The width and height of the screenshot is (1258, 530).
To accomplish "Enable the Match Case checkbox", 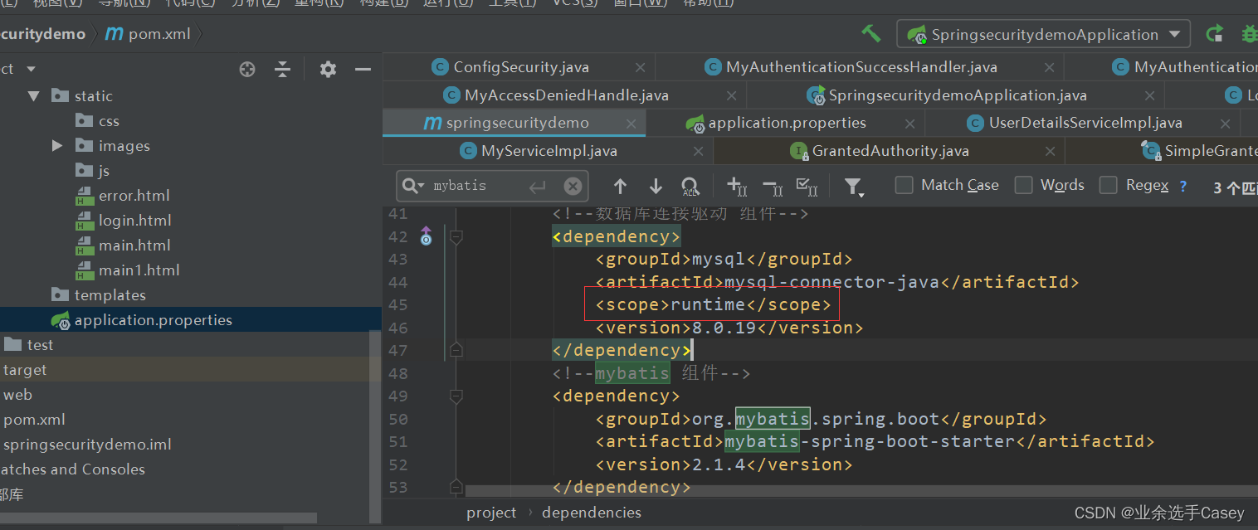I will coord(904,185).
